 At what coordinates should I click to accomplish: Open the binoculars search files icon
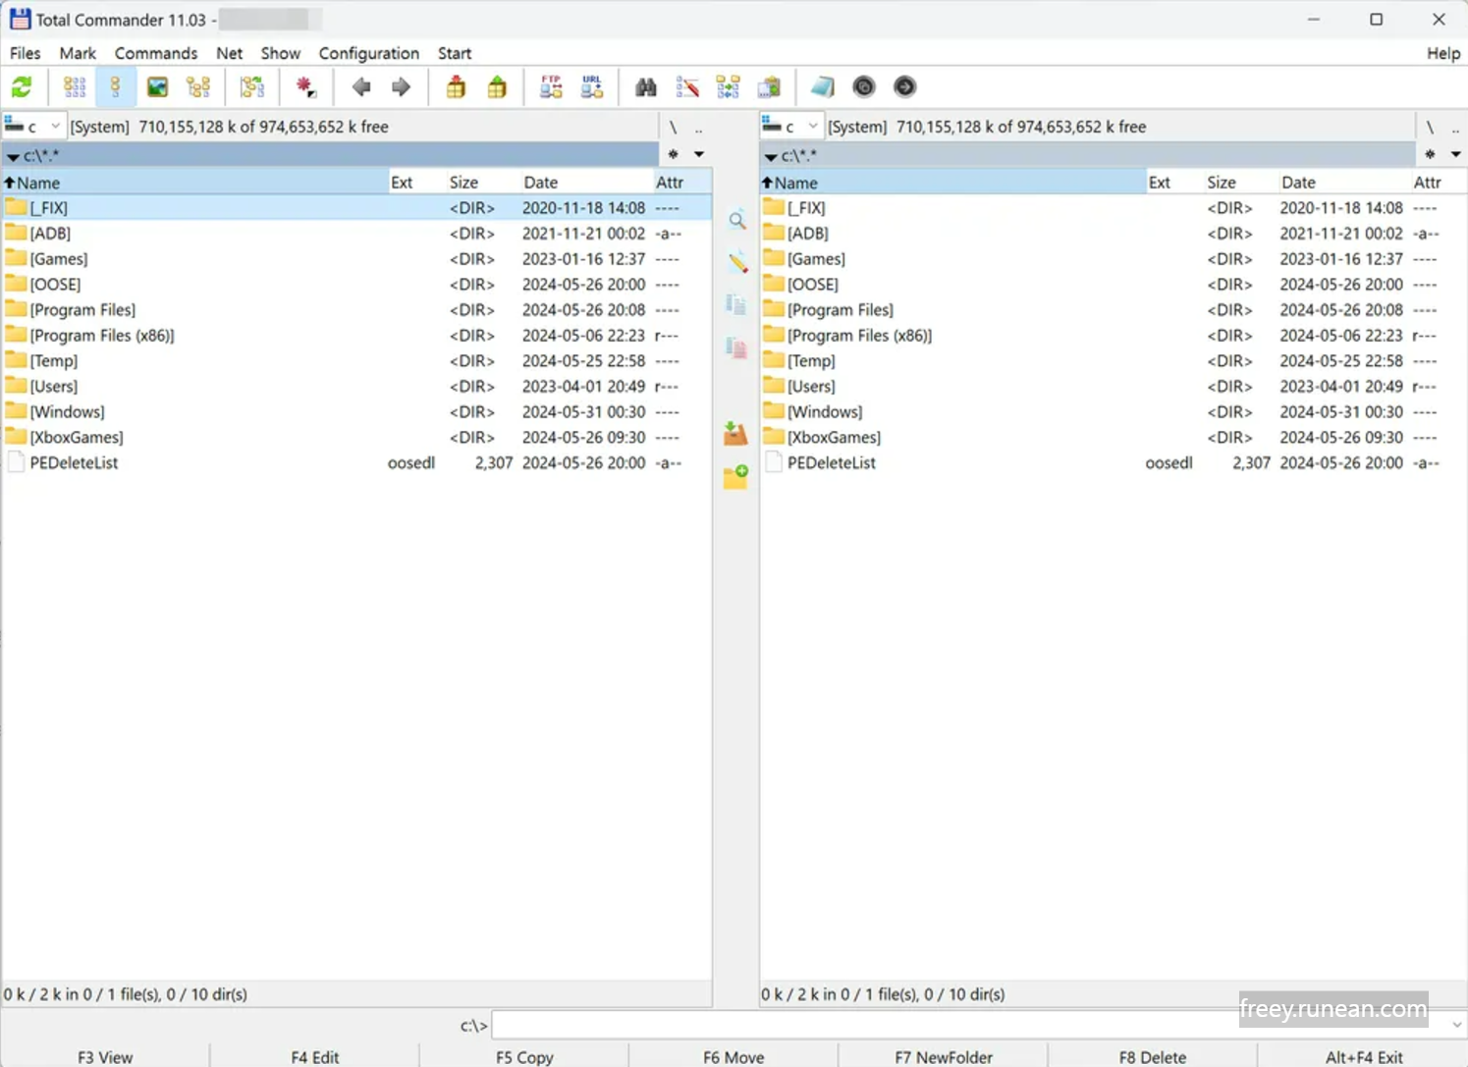645,87
